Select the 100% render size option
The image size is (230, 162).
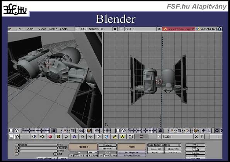107,152
